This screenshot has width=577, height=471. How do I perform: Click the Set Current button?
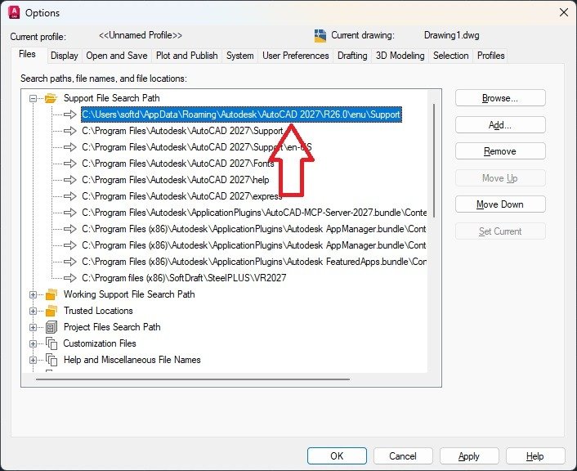click(x=500, y=231)
